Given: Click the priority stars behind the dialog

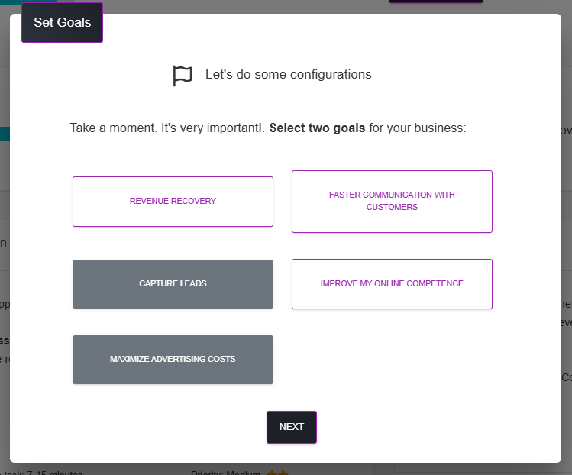Looking at the screenshot, I should click(x=277, y=473).
